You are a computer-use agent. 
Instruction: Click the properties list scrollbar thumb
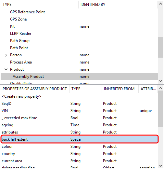pos(161,109)
